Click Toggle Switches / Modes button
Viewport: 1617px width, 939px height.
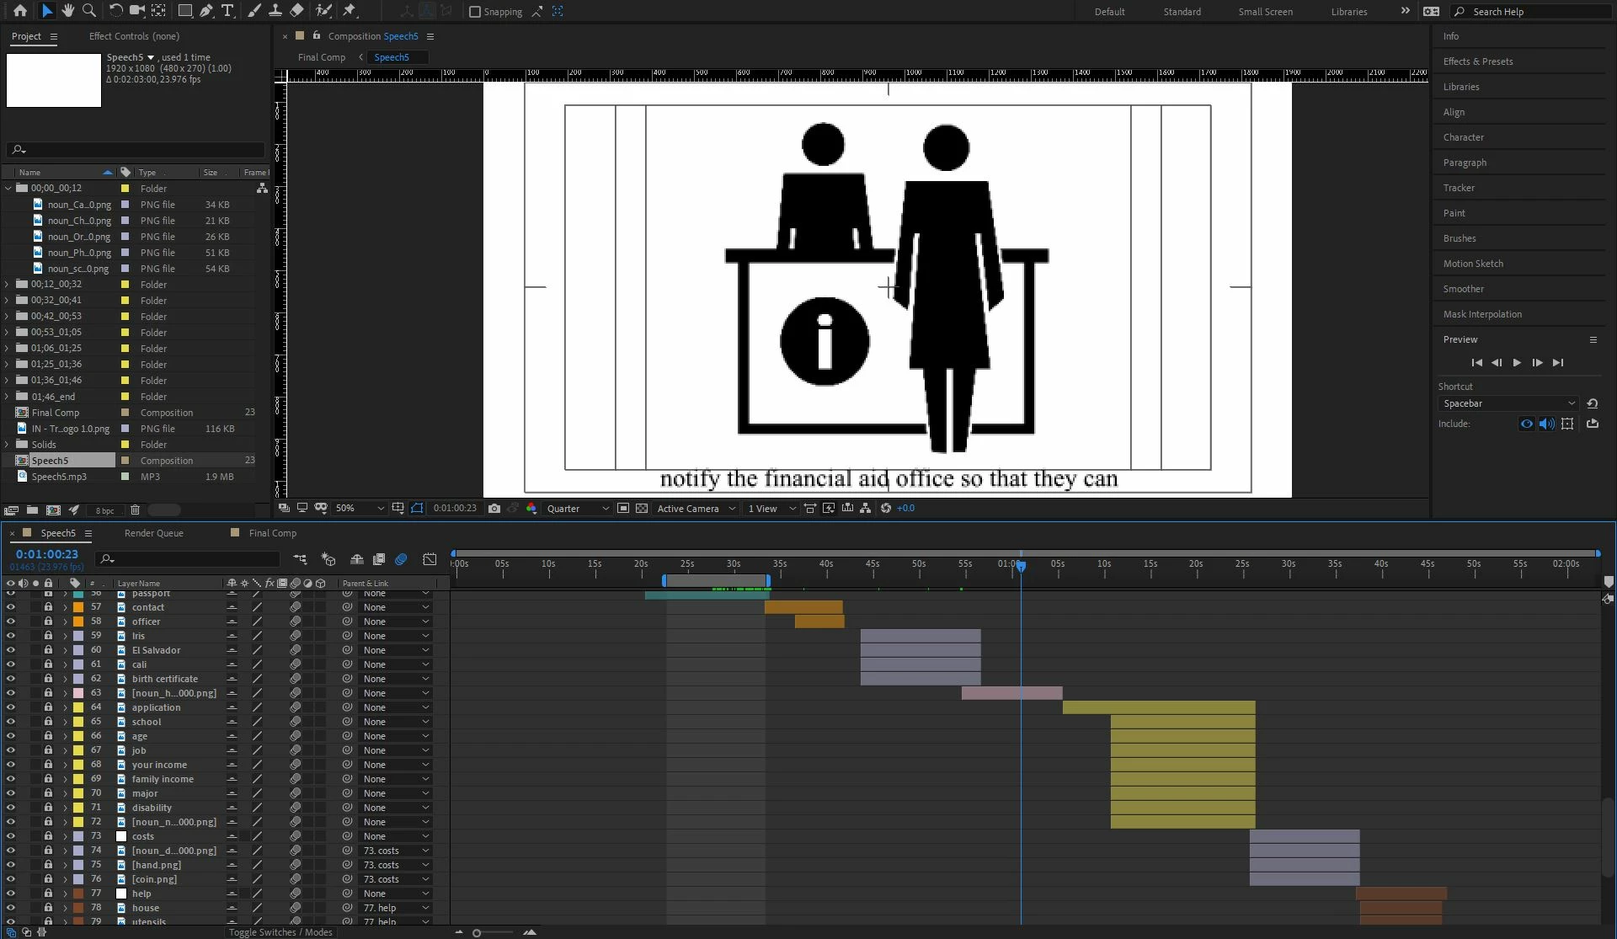point(280,932)
